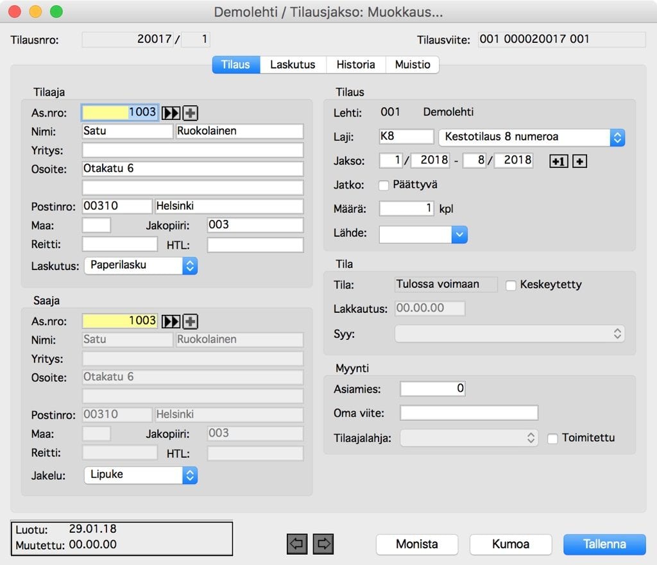Click the Laji code field K8
Image resolution: width=657 pixels, height=565 pixels.
click(406, 137)
